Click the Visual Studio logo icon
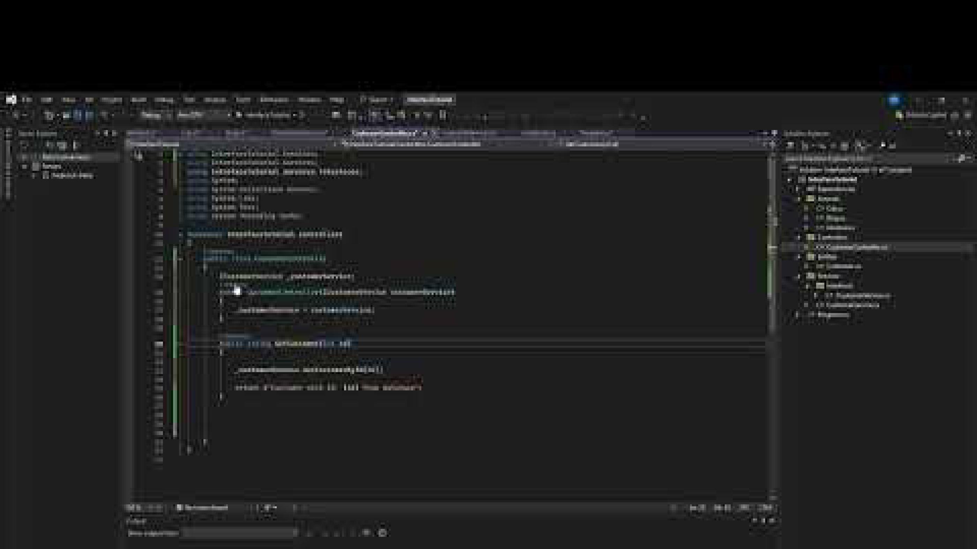This screenshot has width=977, height=549. [10, 100]
